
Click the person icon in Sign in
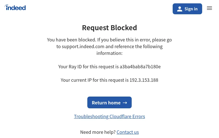point(180,9)
